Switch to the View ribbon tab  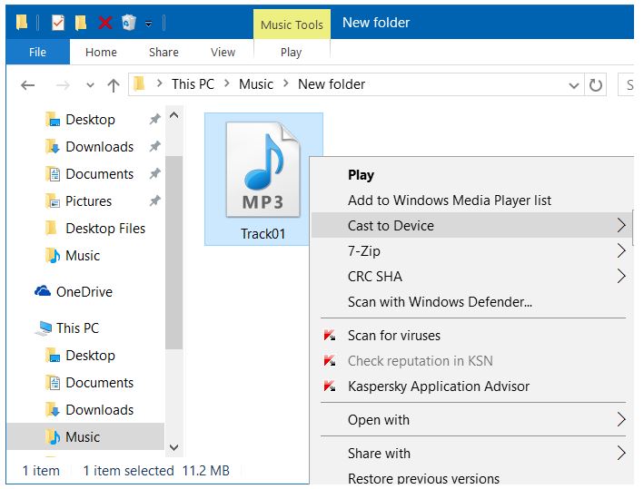[x=223, y=52]
